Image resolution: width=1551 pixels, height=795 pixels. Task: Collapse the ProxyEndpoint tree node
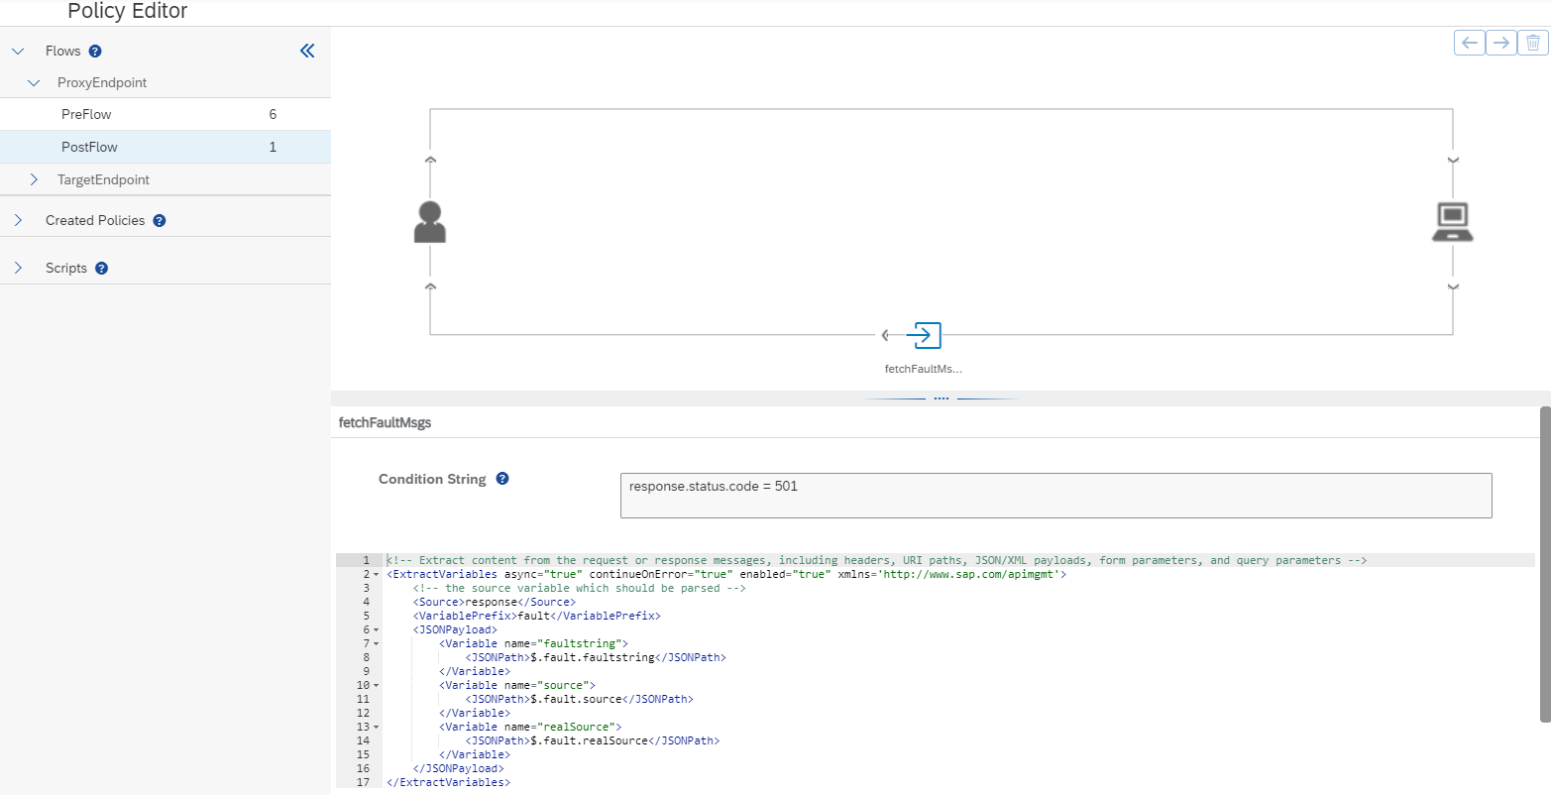click(x=34, y=83)
